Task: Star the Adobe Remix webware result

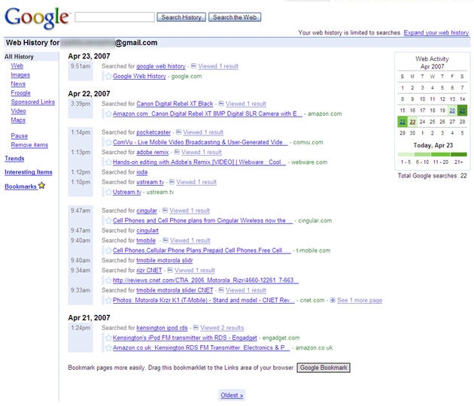Action: (x=108, y=162)
